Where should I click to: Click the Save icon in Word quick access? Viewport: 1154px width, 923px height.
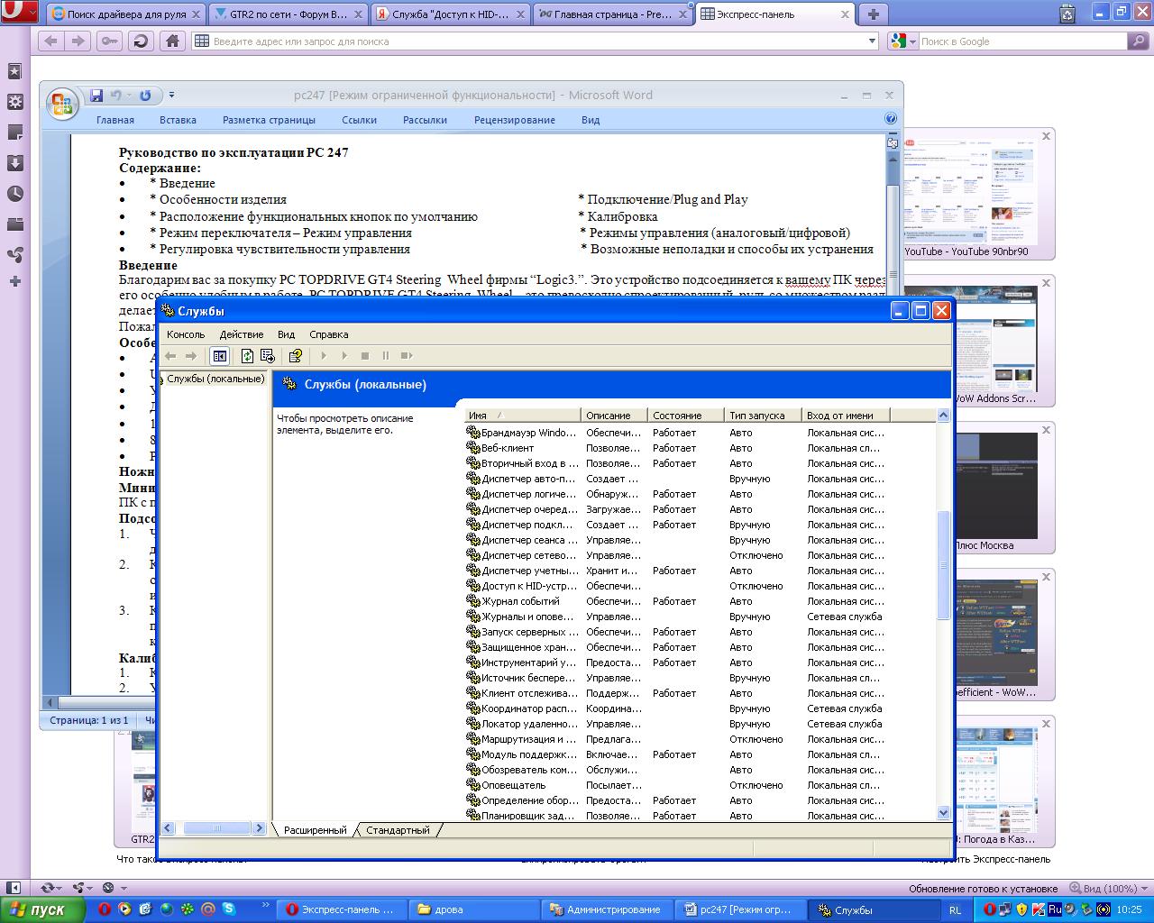(x=96, y=96)
